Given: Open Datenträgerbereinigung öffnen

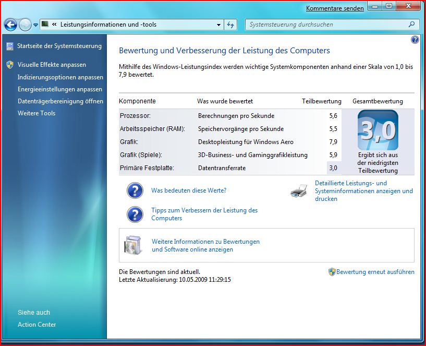Looking at the screenshot, I should point(60,101).
